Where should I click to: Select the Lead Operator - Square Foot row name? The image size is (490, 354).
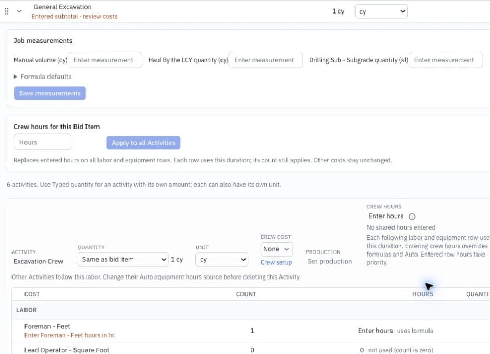pyautogui.click(x=67, y=350)
